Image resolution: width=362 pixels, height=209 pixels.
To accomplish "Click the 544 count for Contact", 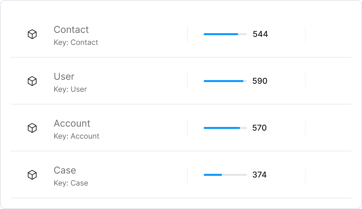I will coord(260,34).
